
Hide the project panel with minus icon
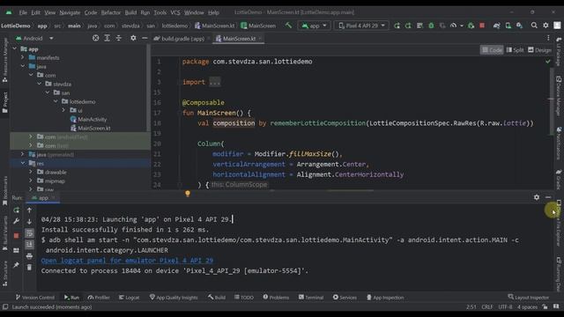[145, 38]
